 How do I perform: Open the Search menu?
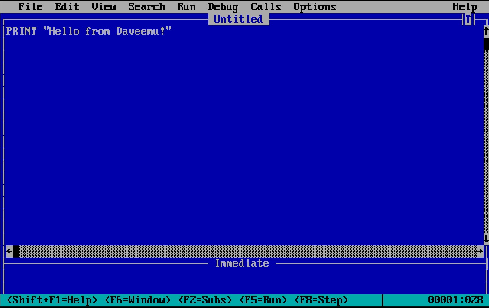point(146,6)
